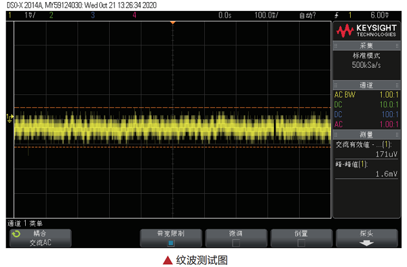Click the upper orange dashed cursor line

coord(172,107)
